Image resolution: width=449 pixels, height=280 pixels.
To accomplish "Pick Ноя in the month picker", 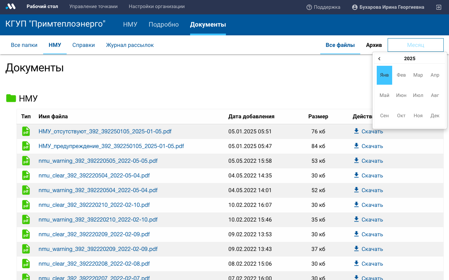I will coord(418,116).
